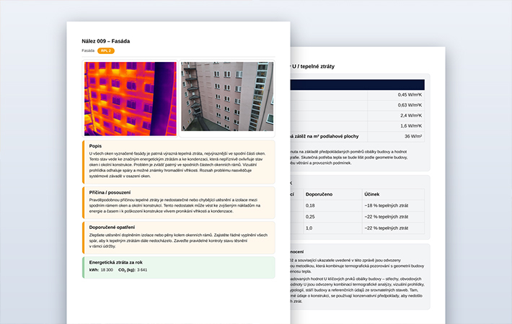Viewport: 512px width, 324px height.
Task: Click the 'Příčina / posouzení' heading
Action: click(110, 192)
